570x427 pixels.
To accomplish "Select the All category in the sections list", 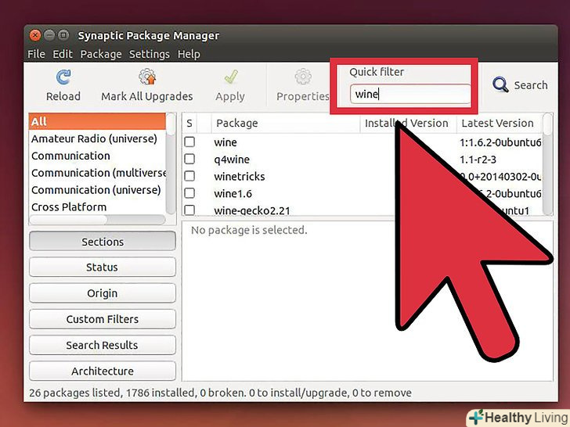I will click(x=97, y=121).
